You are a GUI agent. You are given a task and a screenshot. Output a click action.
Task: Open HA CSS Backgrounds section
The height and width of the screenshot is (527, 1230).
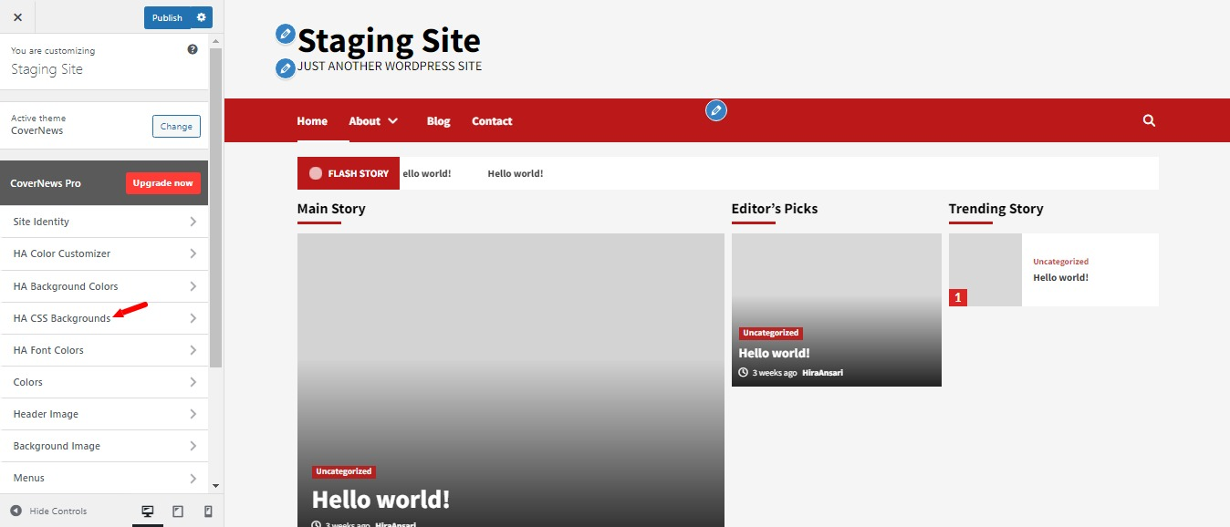click(x=104, y=318)
